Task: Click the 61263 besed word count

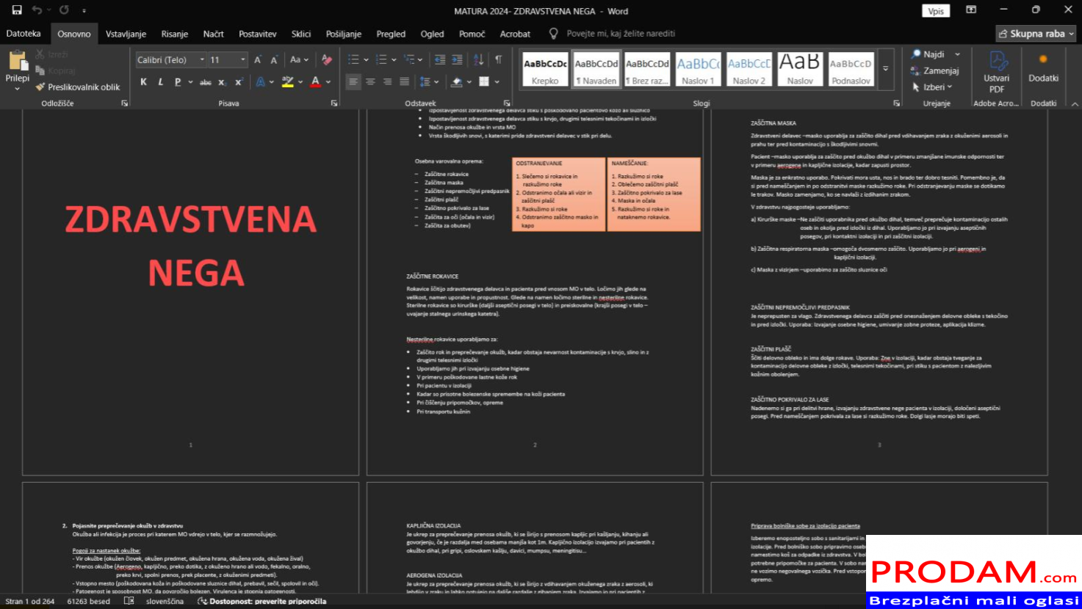Action: (x=88, y=601)
